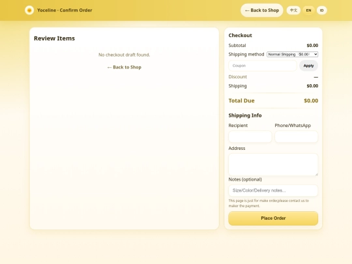Click the Total Due $0.00 amount
The image size is (352, 264).
pyautogui.click(x=311, y=100)
